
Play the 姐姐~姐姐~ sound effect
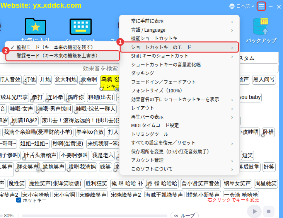click(x=34, y=144)
